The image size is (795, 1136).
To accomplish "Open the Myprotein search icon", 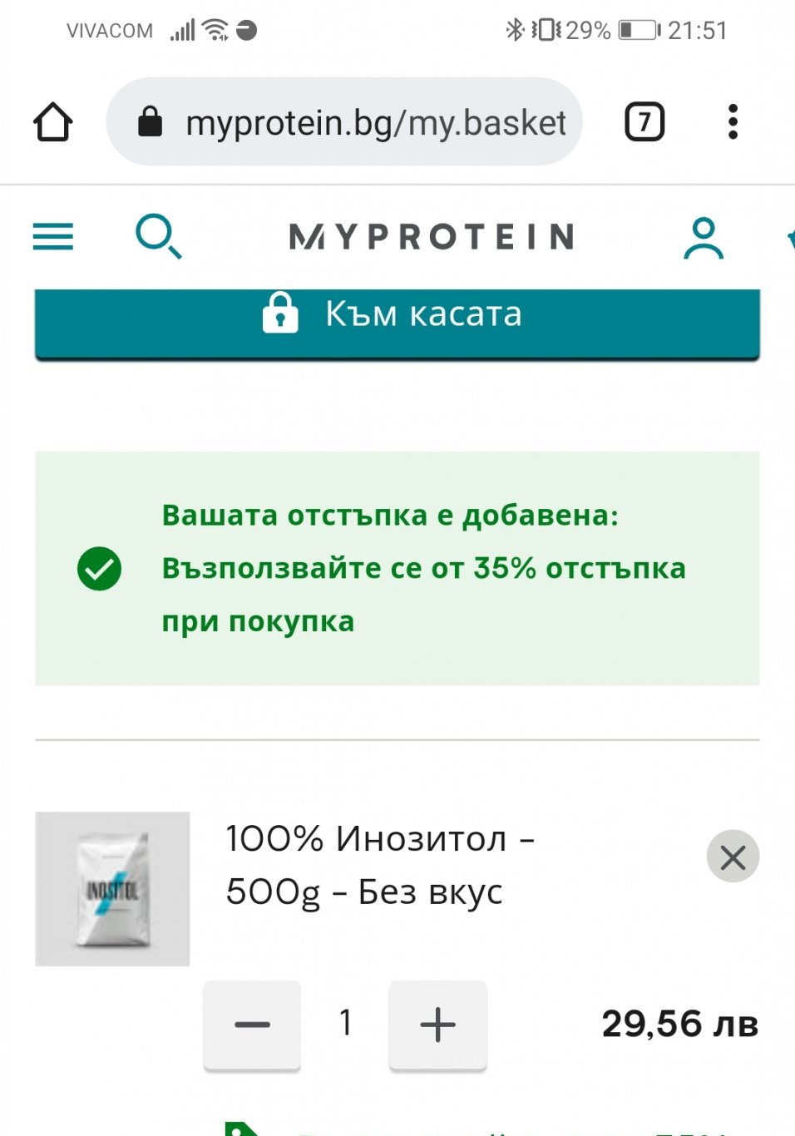I will point(158,237).
